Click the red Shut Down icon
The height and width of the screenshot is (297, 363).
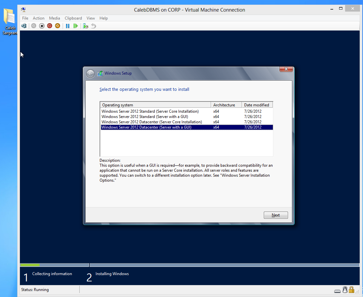[x=49, y=26]
